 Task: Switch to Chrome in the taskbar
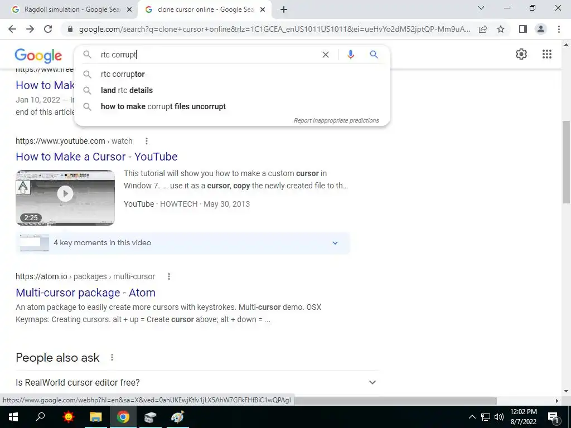coord(123,417)
